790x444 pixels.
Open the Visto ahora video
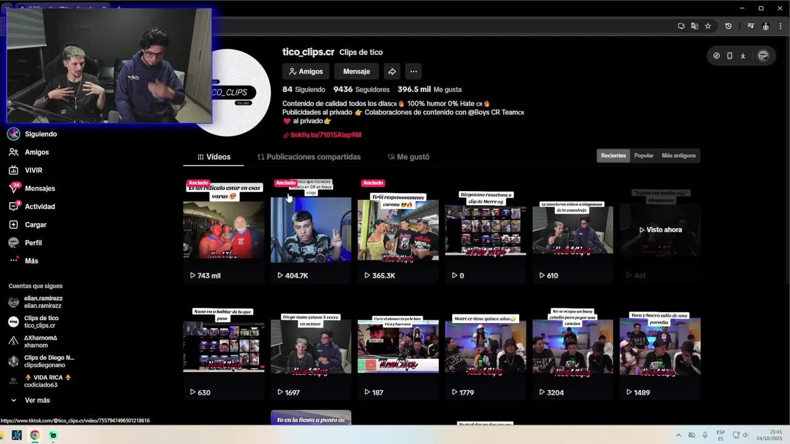[x=660, y=229]
